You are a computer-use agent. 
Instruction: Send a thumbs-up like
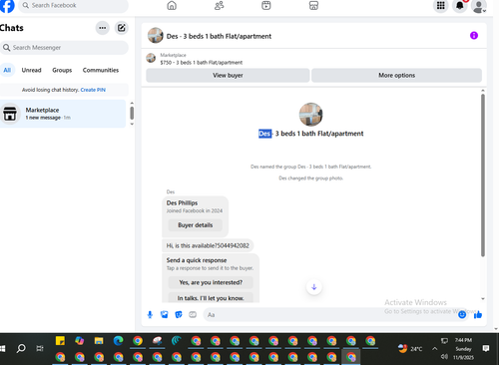point(478,314)
